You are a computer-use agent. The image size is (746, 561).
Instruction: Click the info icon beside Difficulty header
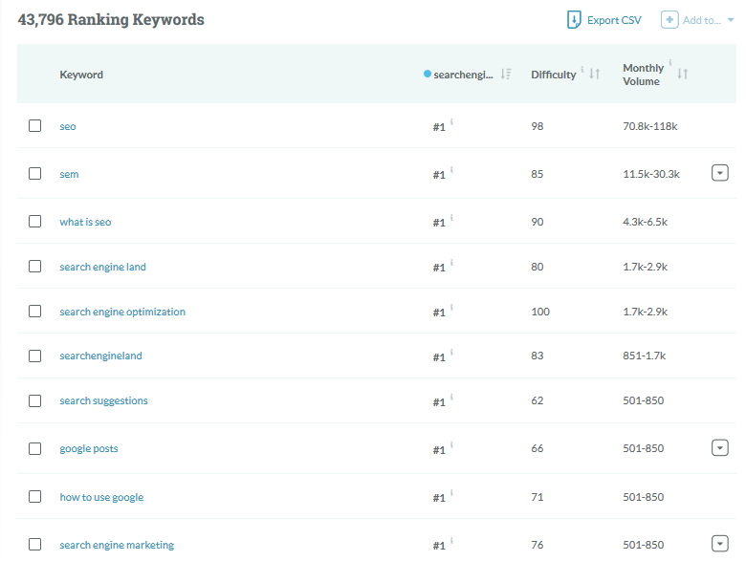coord(582,70)
